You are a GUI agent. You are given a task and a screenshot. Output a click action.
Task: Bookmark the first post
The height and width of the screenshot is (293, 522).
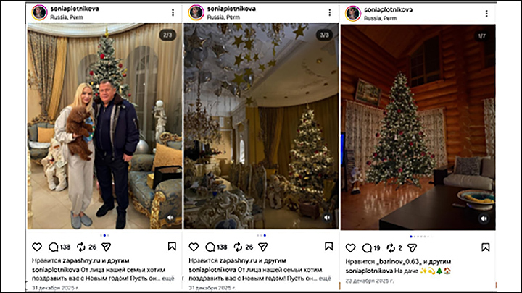click(172, 246)
